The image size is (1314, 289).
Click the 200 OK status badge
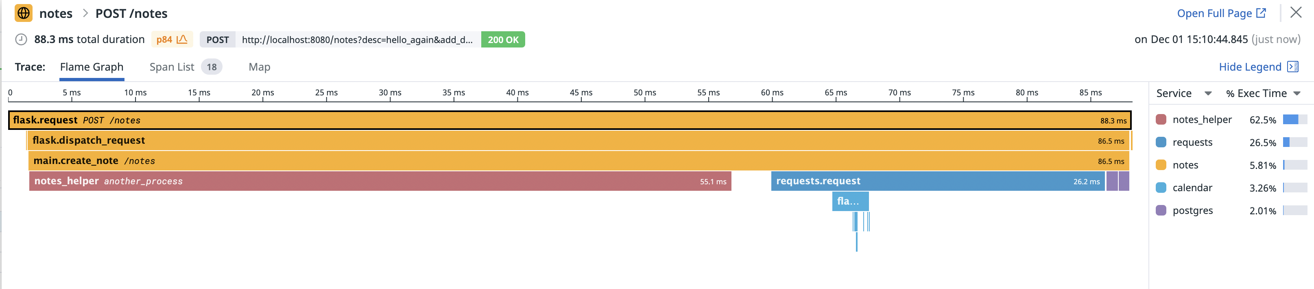pos(503,39)
